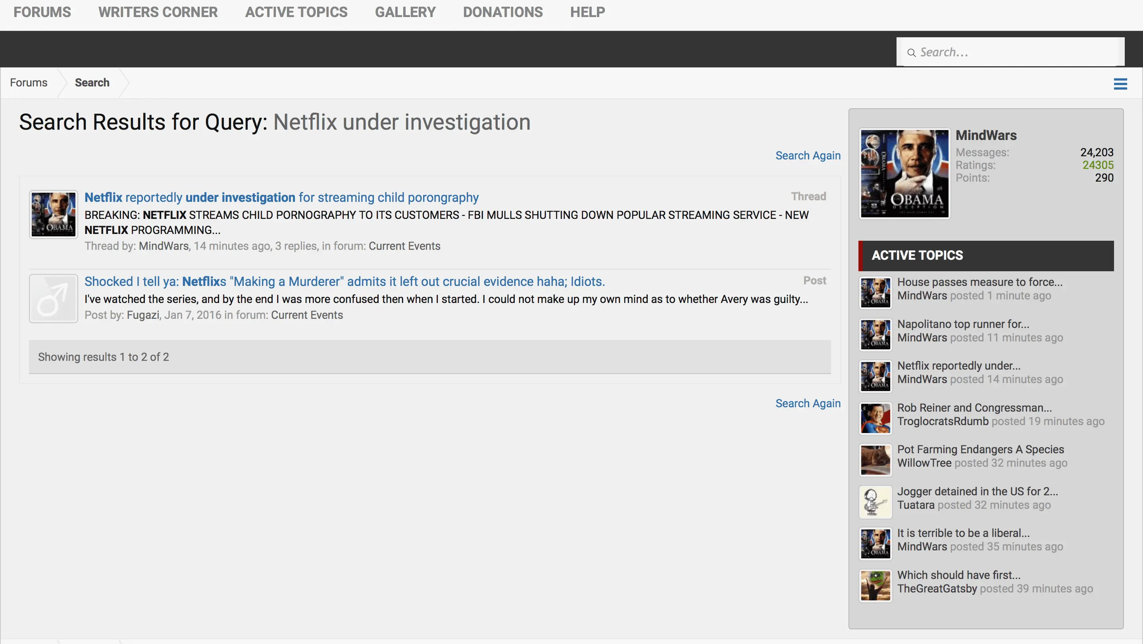Click avatar beside the Netflix thread result

53,215
